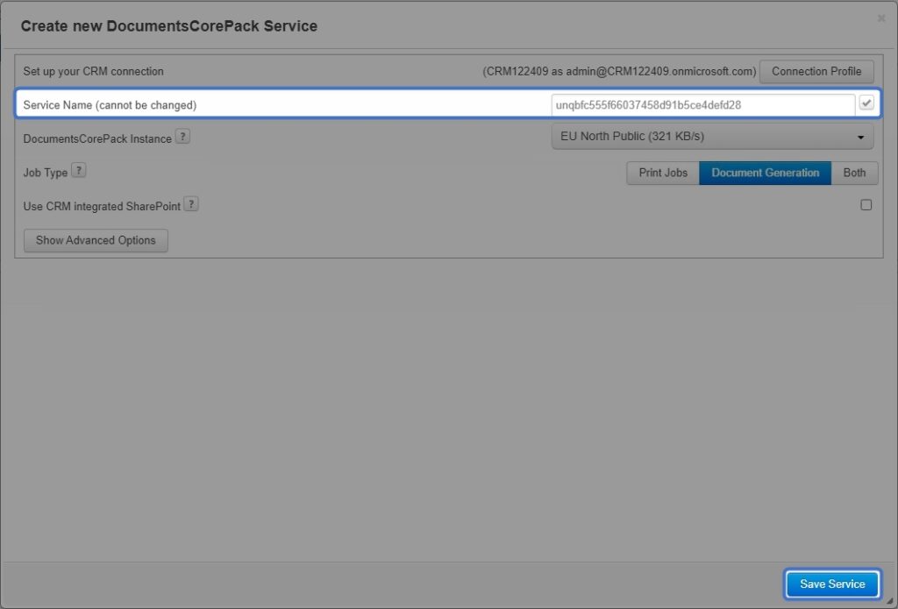Click the dialog close X icon
The width and height of the screenshot is (898, 609).
tap(880, 18)
